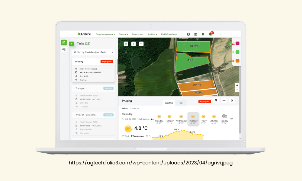Select Field 07 on the map
This screenshot has height=181, width=302.
(199, 92)
